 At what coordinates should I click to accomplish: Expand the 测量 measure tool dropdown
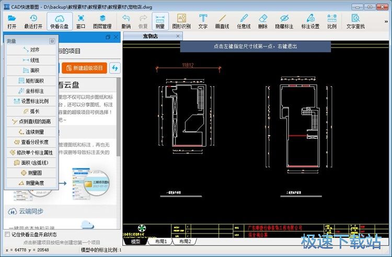click(160, 21)
